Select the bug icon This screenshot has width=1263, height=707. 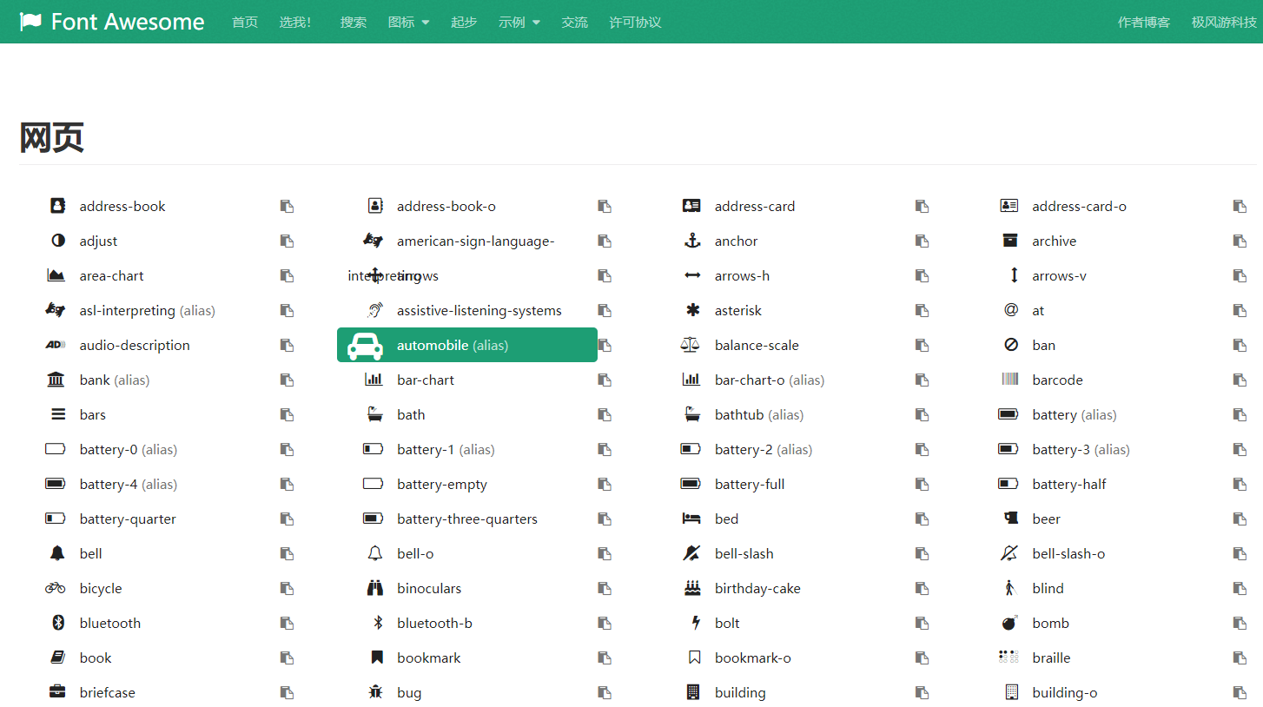(376, 692)
